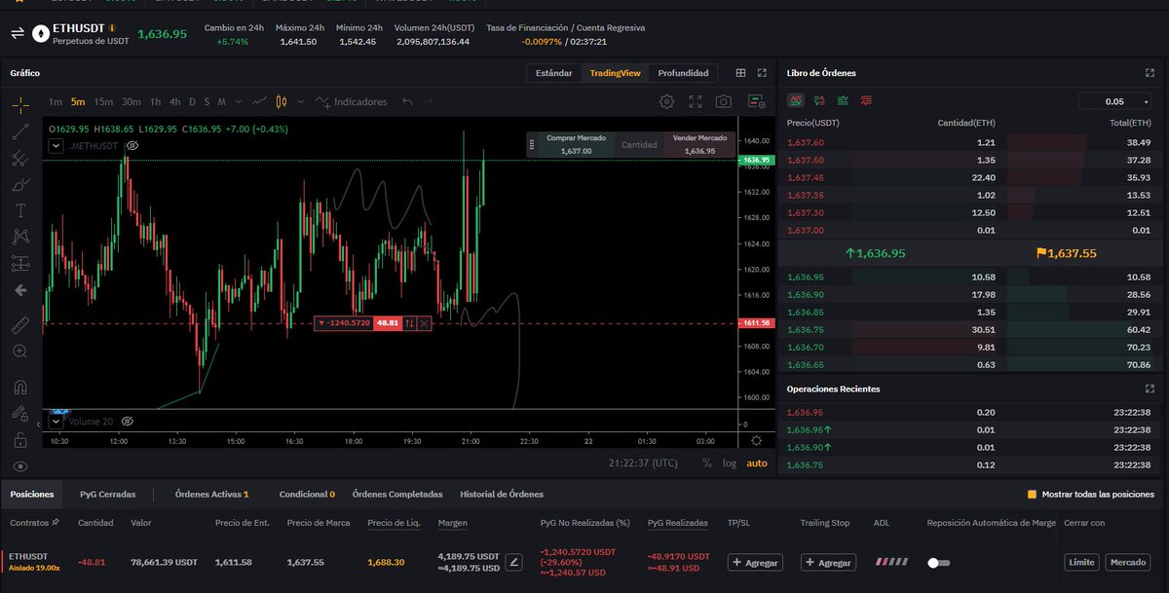Close position with 'Mercado' button
The height and width of the screenshot is (593, 1169).
click(x=1127, y=562)
